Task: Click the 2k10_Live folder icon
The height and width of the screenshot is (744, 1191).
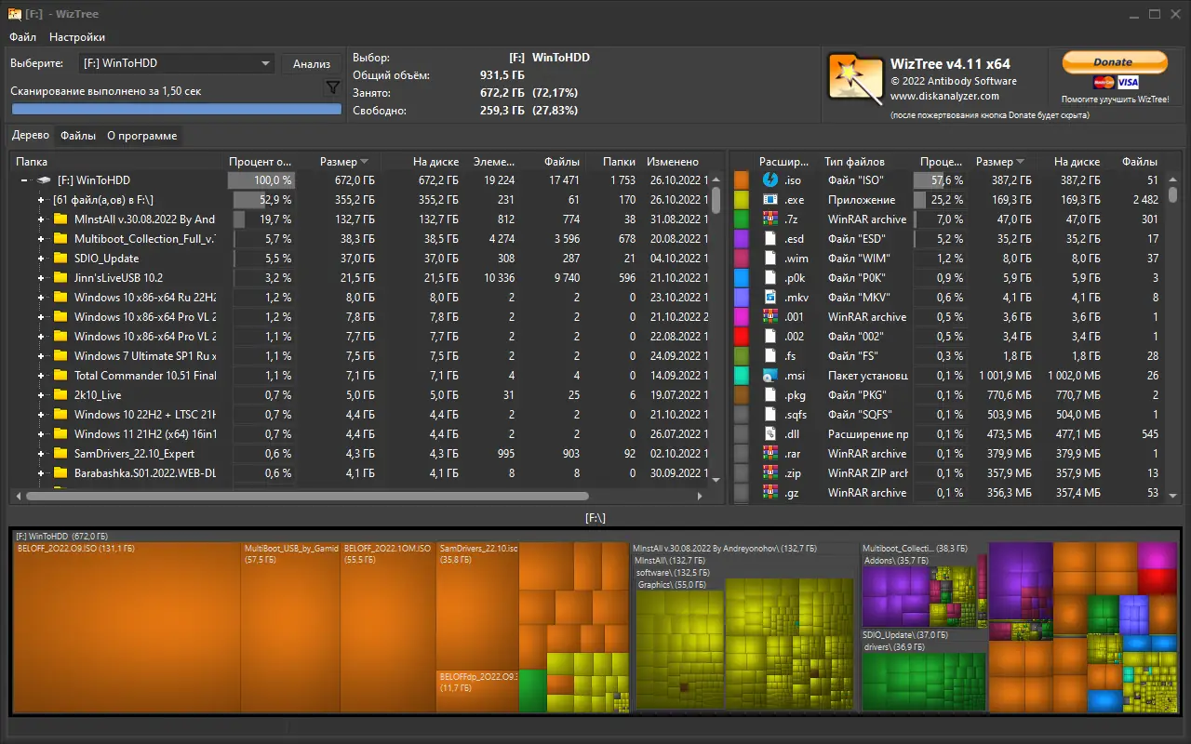Action: pyautogui.click(x=60, y=395)
